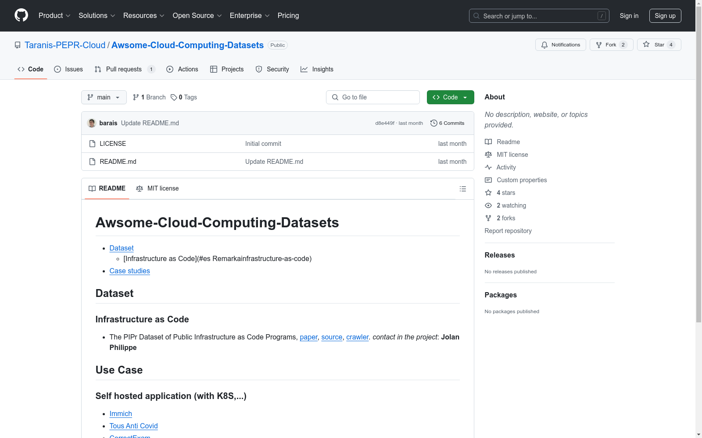Switch to the Issues tab

[68, 69]
